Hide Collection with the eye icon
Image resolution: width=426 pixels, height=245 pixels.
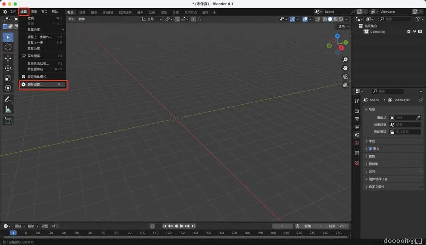click(414, 32)
